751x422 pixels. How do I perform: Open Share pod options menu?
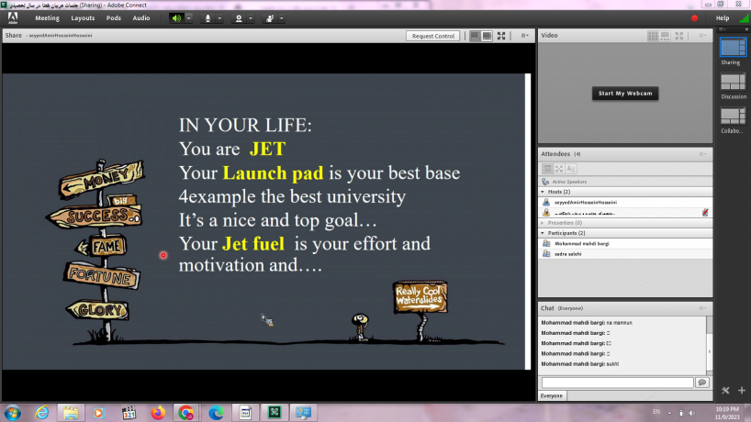pyautogui.click(x=524, y=36)
